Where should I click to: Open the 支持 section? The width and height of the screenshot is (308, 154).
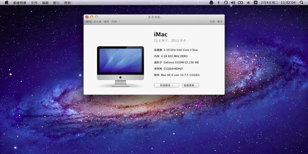[x=212, y=22]
